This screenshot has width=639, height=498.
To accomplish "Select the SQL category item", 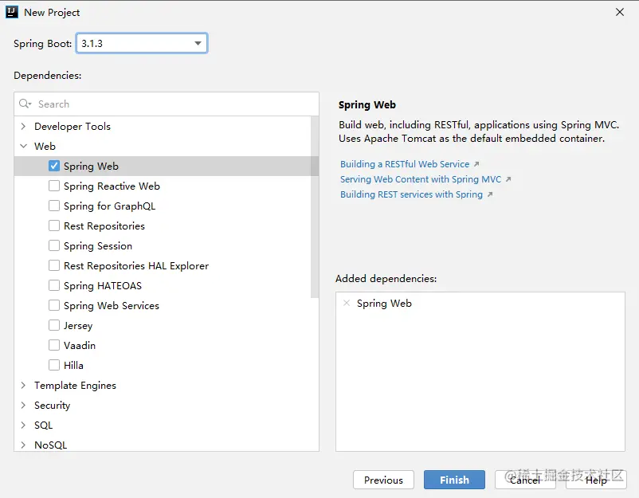I will pyautogui.click(x=43, y=425).
